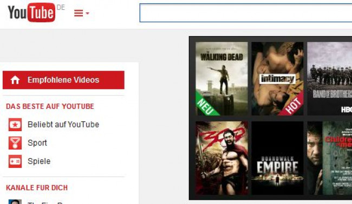Focus the YouTube search input field
This screenshot has height=204, width=352.
click(246, 13)
